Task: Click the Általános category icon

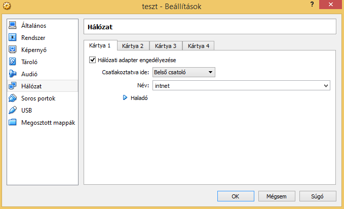Action: point(13,26)
